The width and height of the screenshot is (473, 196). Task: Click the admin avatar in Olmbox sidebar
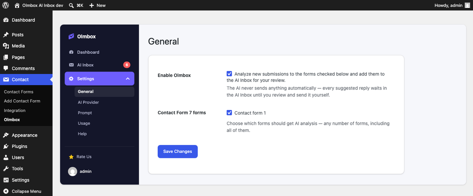(x=73, y=172)
